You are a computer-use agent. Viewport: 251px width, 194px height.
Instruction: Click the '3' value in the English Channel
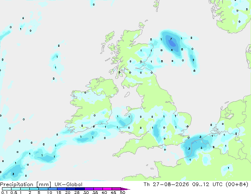tap(189, 149)
